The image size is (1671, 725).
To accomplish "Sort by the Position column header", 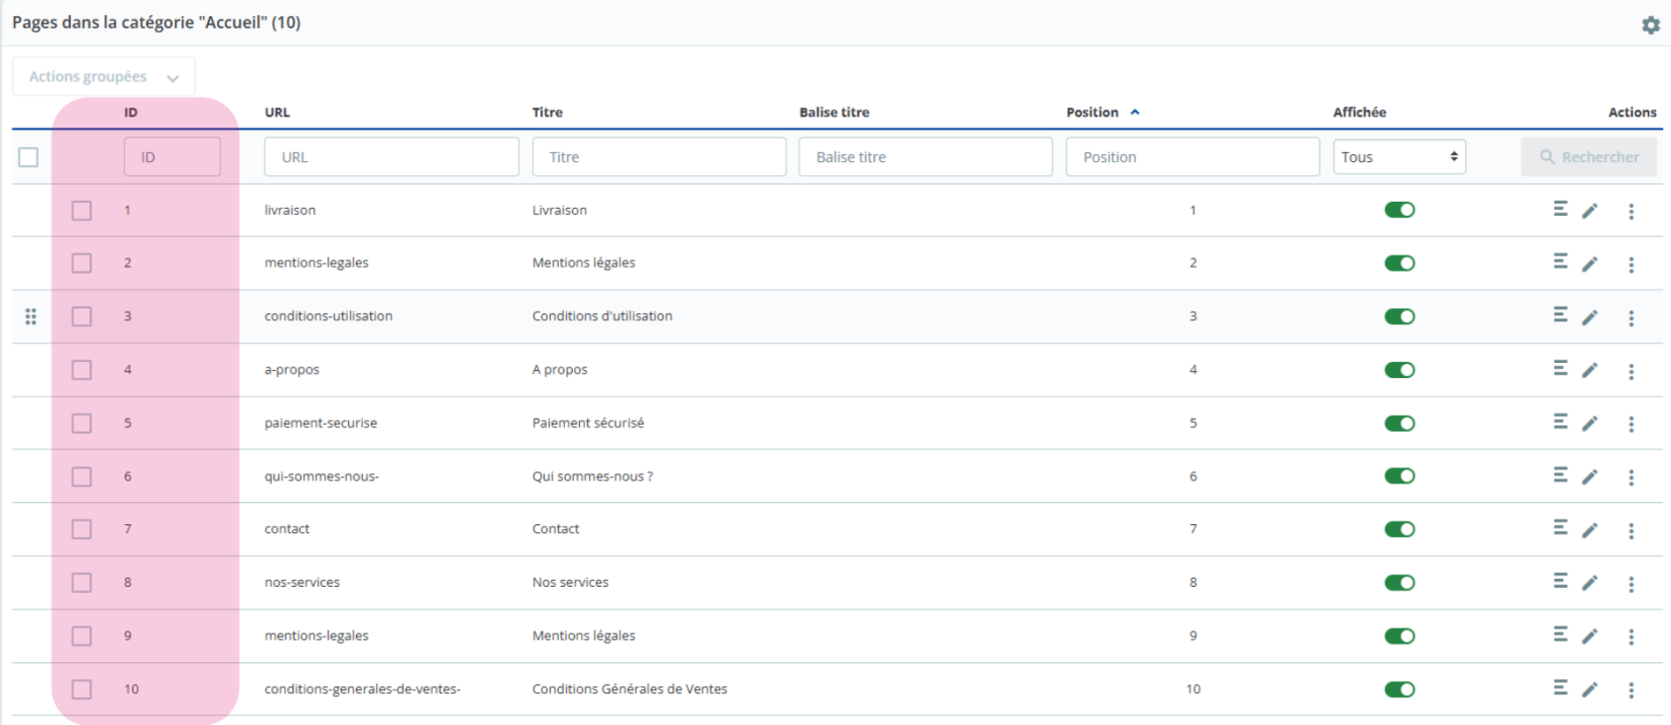I will tap(1092, 112).
